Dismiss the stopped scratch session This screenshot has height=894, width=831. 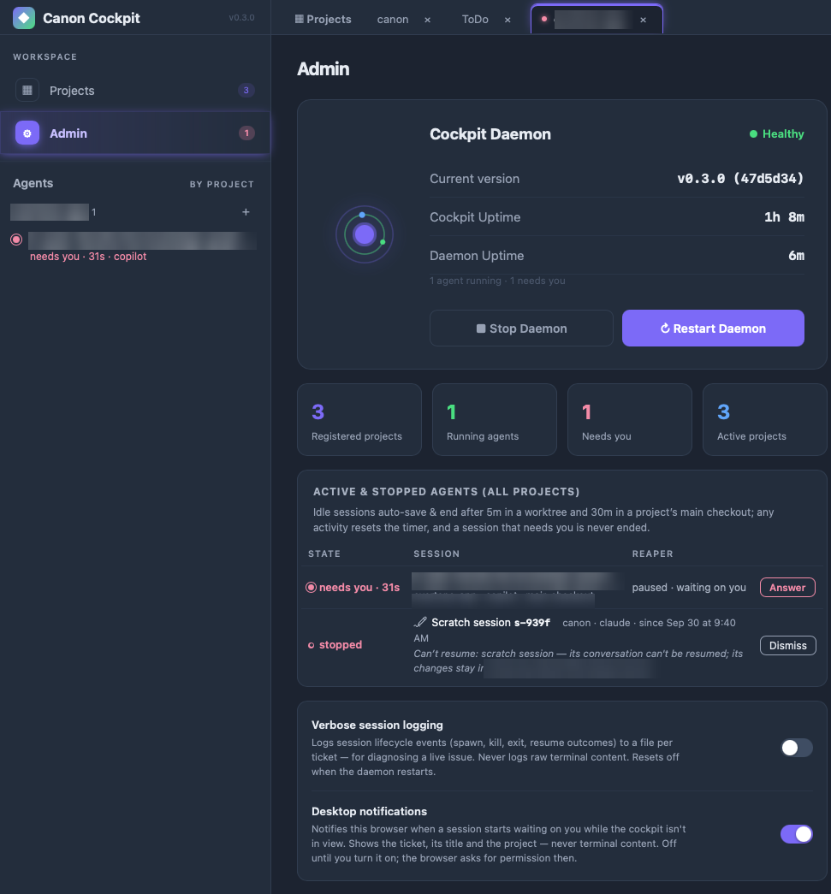click(787, 645)
